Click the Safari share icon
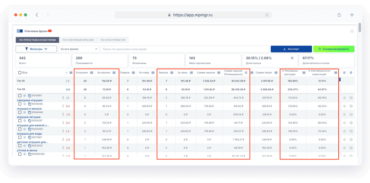The width and height of the screenshot is (370, 183). pos(339,15)
